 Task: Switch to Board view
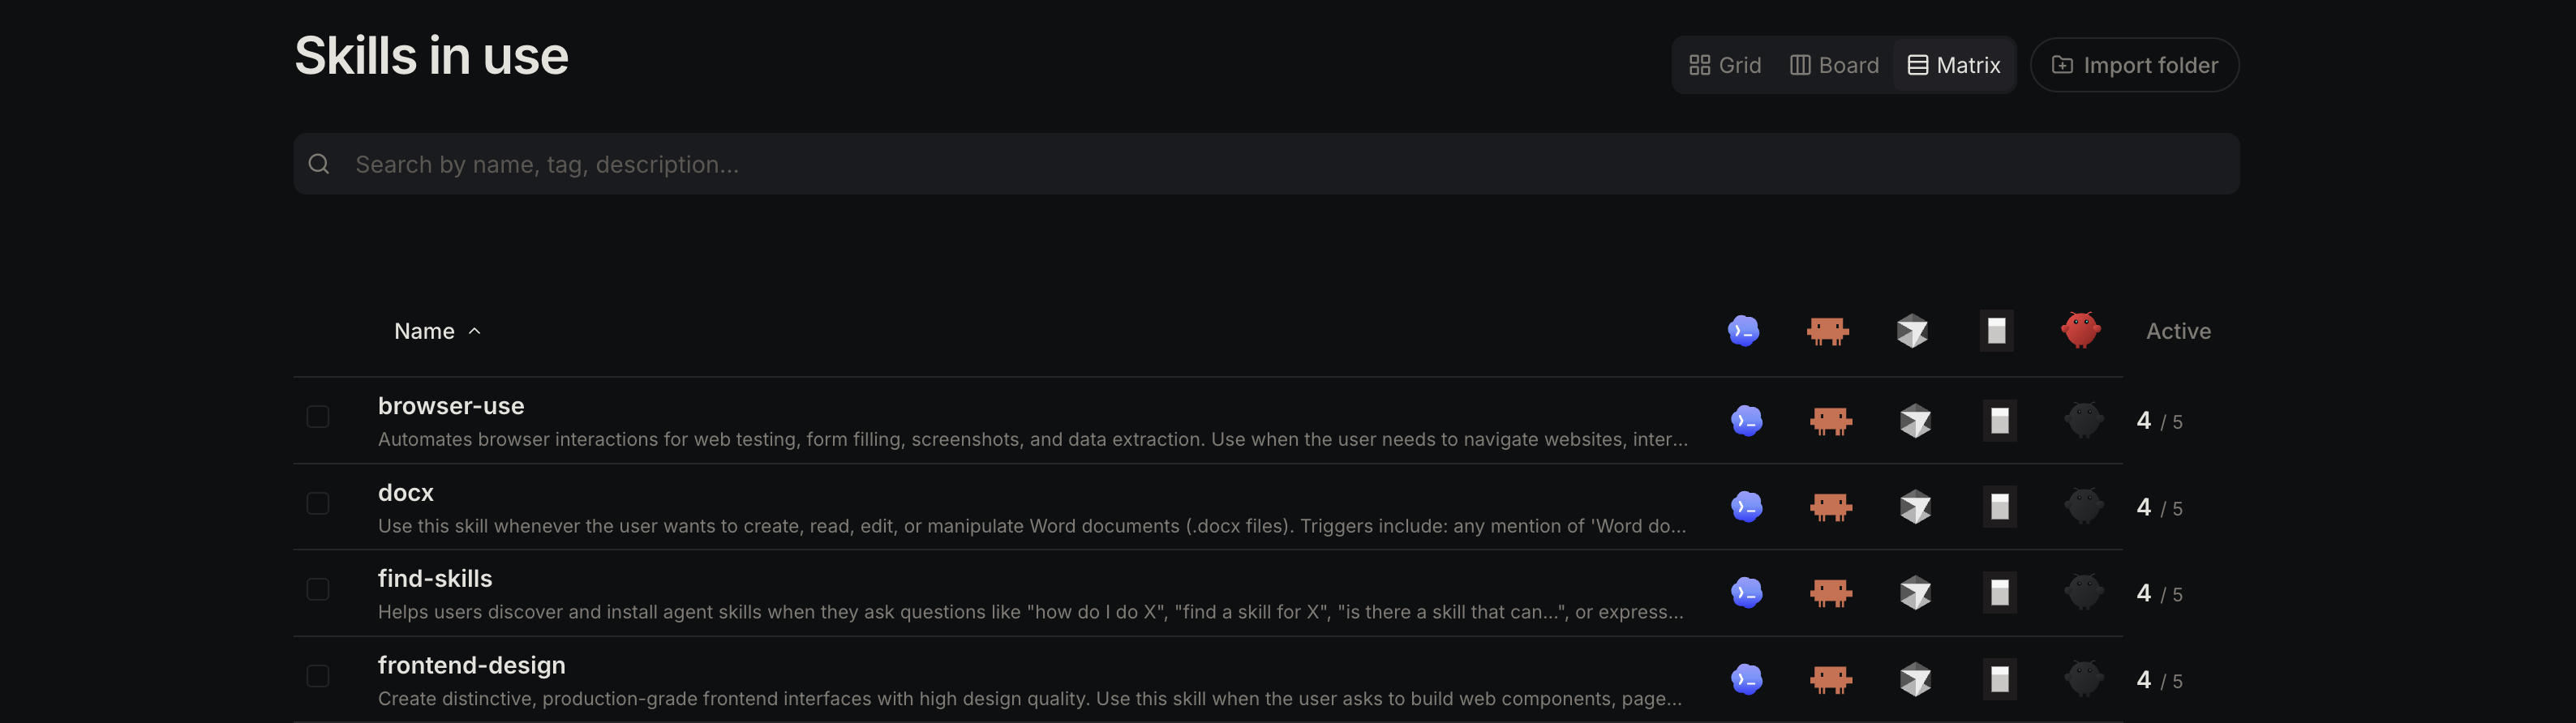pos(1834,65)
